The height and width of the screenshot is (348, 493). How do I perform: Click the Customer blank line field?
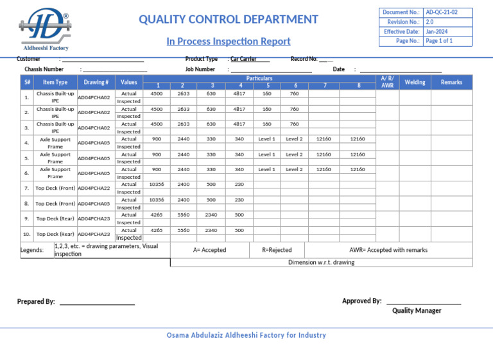pyautogui.click(x=103, y=60)
